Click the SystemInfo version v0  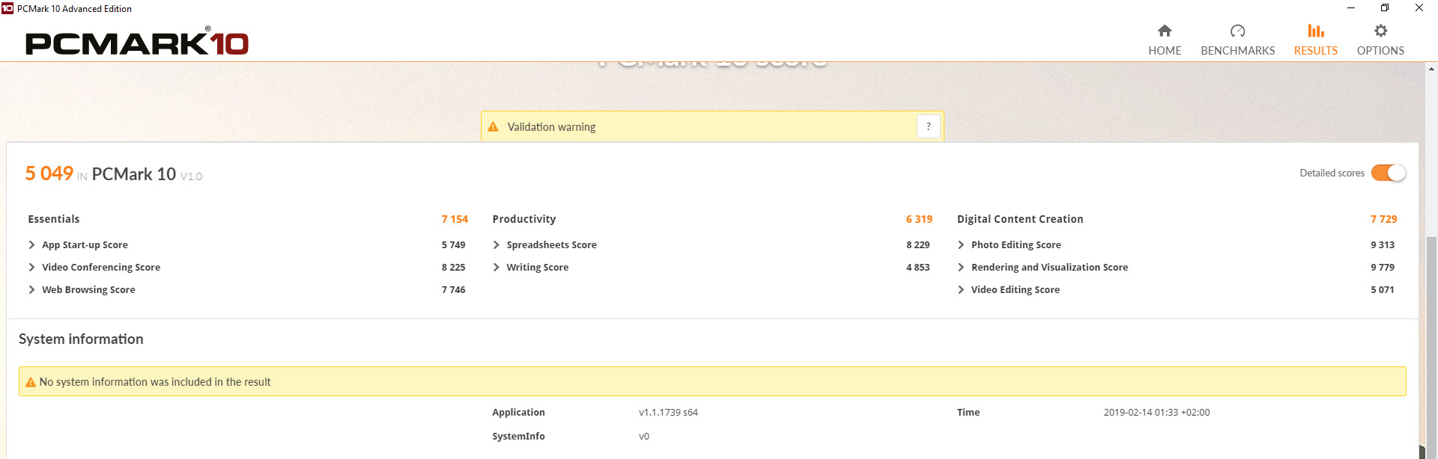pos(644,437)
